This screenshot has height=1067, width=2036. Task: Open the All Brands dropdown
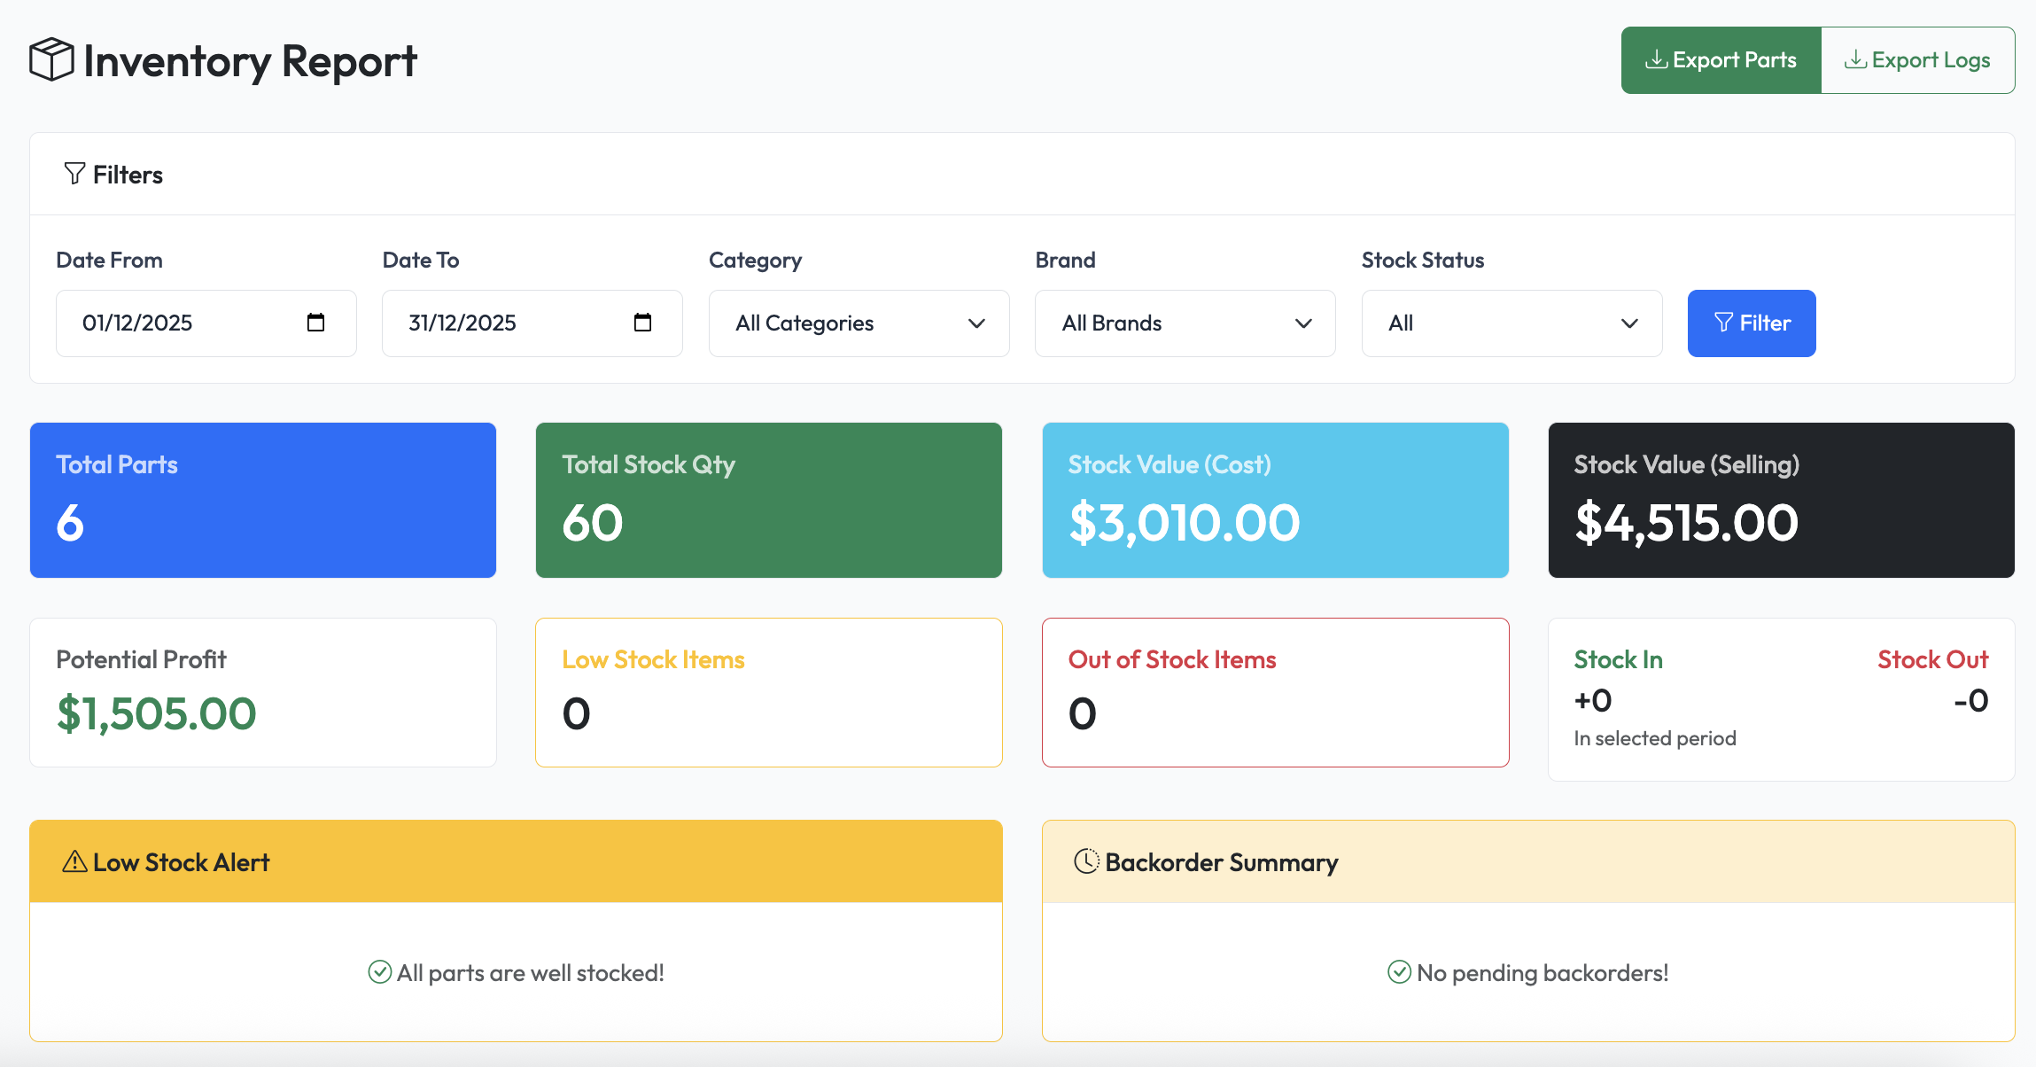point(1185,323)
